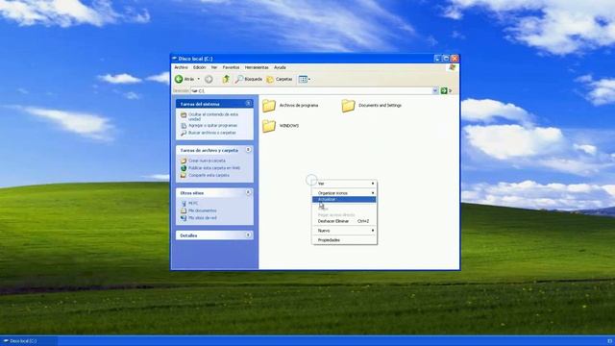The image size is (615, 346).
Task: Open the Atrás history dropdown arrow
Action: (199, 79)
